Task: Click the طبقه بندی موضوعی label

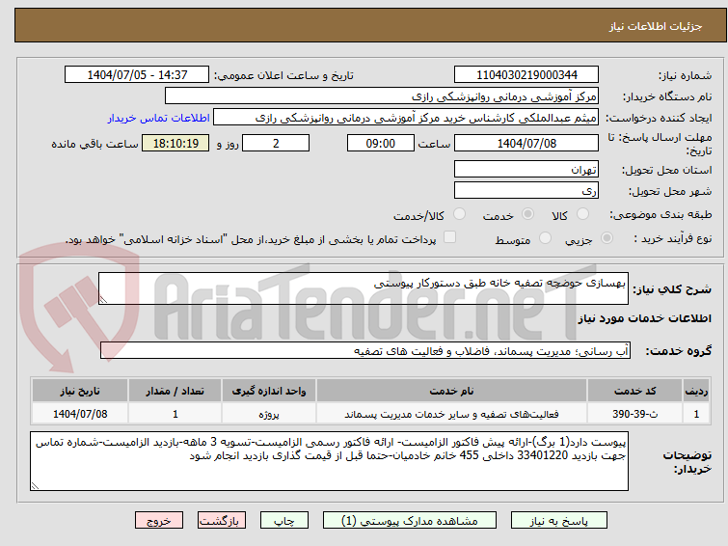Action: 661,214
